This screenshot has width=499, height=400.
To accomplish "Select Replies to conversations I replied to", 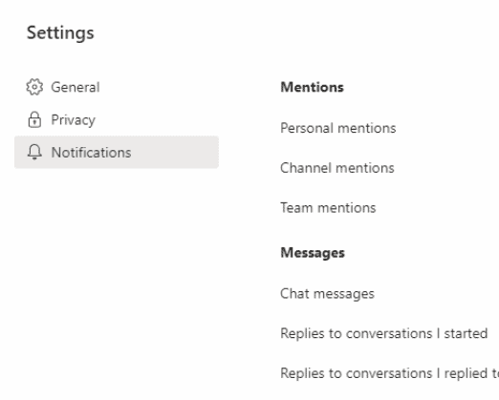I will [389, 373].
